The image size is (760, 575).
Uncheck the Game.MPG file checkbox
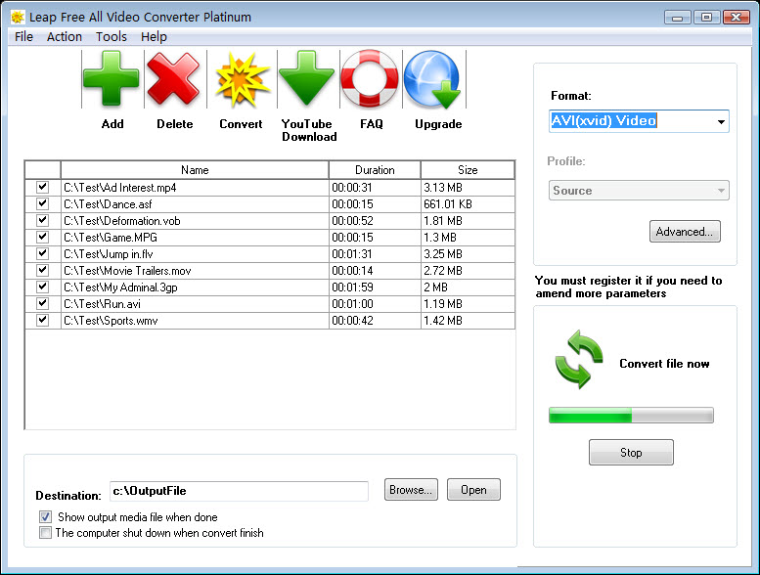click(43, 237)
